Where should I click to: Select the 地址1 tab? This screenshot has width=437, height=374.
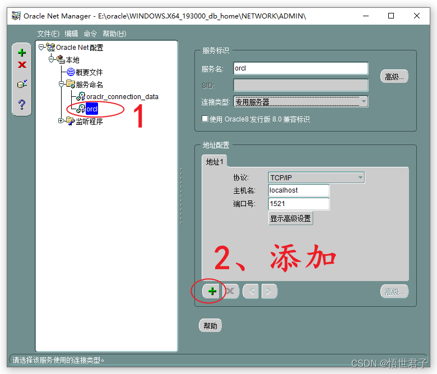point(215,161)
